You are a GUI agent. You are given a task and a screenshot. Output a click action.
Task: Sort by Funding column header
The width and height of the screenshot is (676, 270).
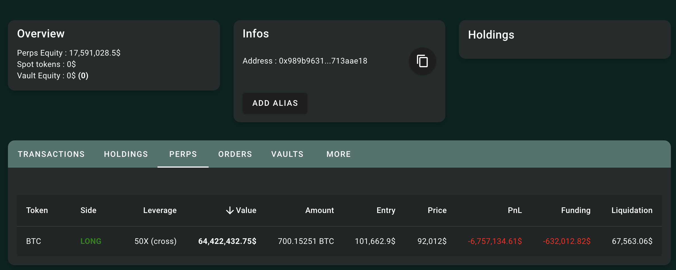(576, 210)
